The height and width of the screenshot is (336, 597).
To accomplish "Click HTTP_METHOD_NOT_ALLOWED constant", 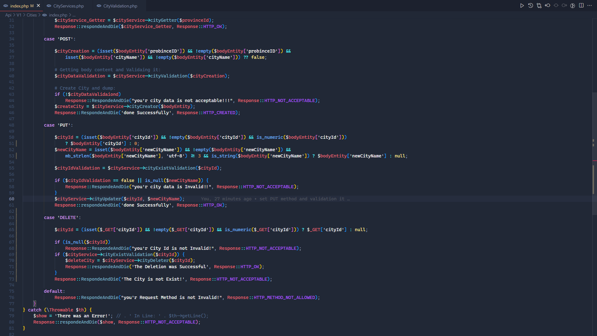I will [284, 297].
